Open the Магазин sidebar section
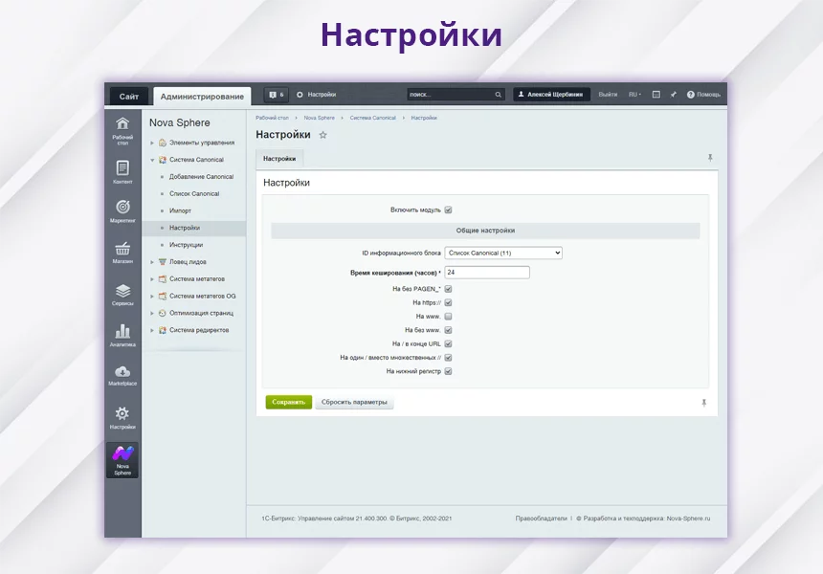This screenshot has width=823, height=574. tap(122, 252)
